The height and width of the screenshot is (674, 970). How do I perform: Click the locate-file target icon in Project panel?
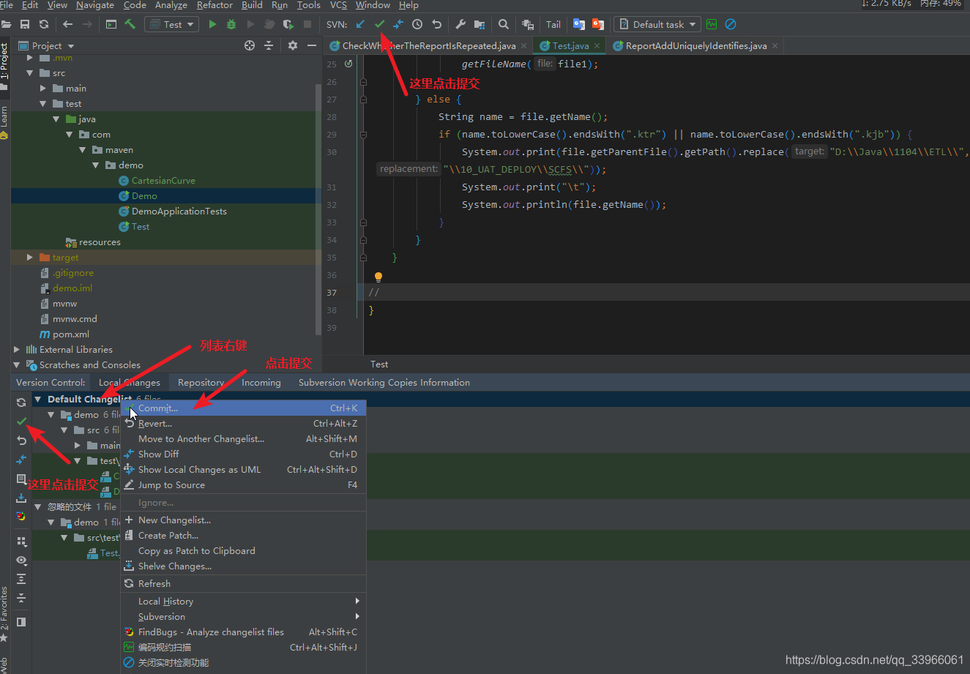click(250, 45)
